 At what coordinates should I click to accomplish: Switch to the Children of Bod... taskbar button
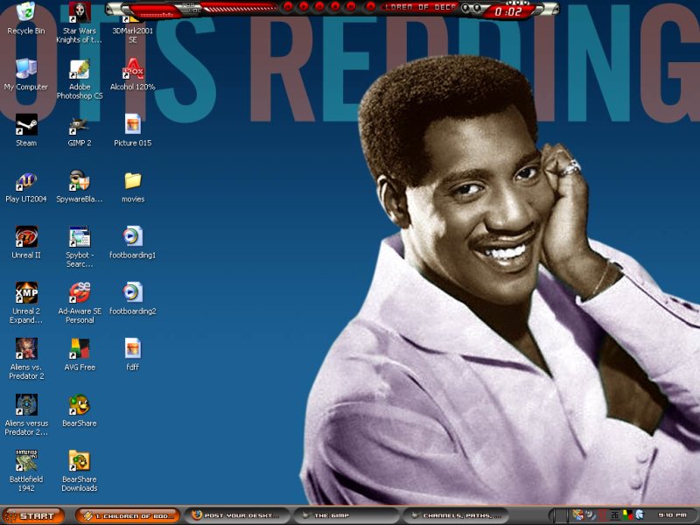[128, 516]
